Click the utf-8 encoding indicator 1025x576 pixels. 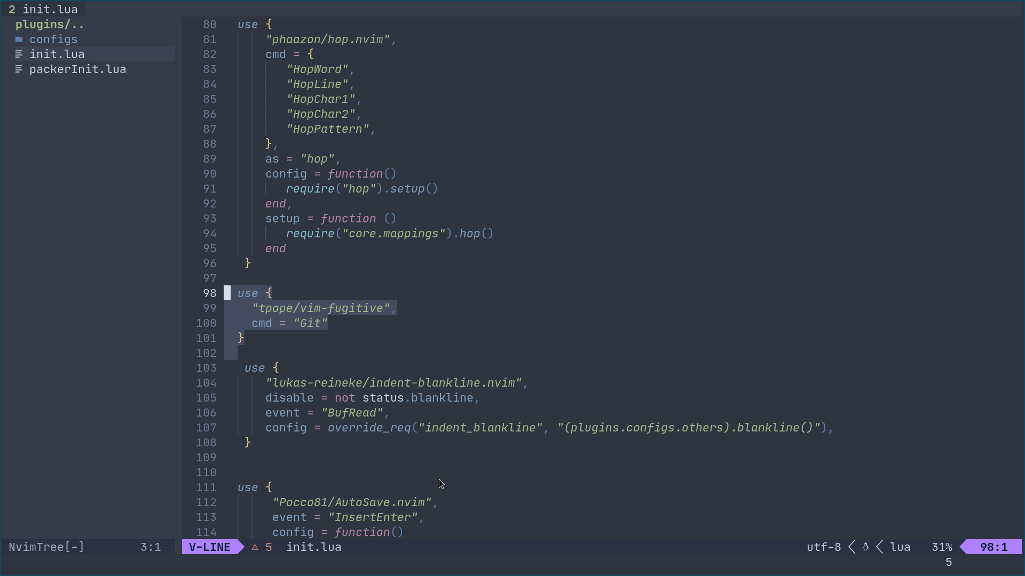coord(823,547)
